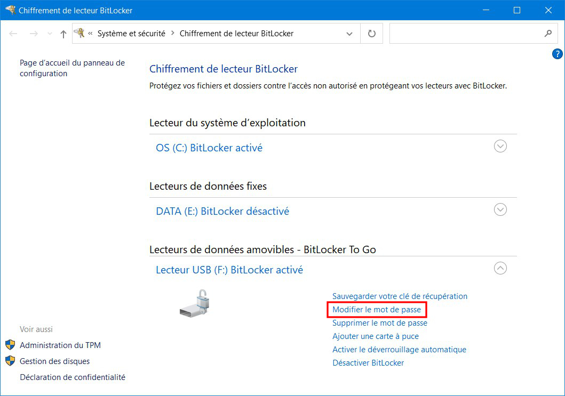
Task: Click the Lecteur USB (F:) BitLocker activé link
Action: 229,270
